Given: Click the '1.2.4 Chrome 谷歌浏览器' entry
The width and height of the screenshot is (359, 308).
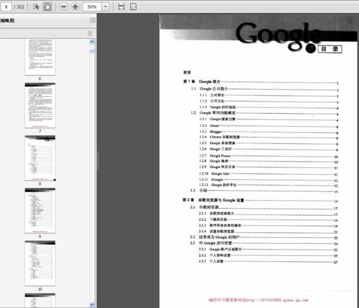Looking at the screenshot, I should pos(269,138).
